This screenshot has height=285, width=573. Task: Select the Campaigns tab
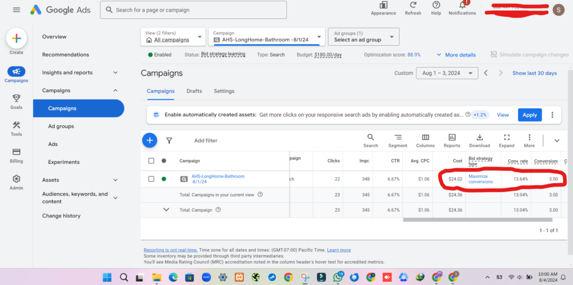(161, 91)
